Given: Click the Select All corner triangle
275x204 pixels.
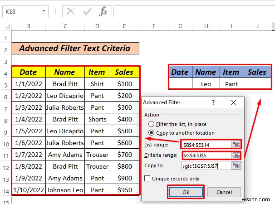Looking at the screenshot, I should (x=7, y=26).
